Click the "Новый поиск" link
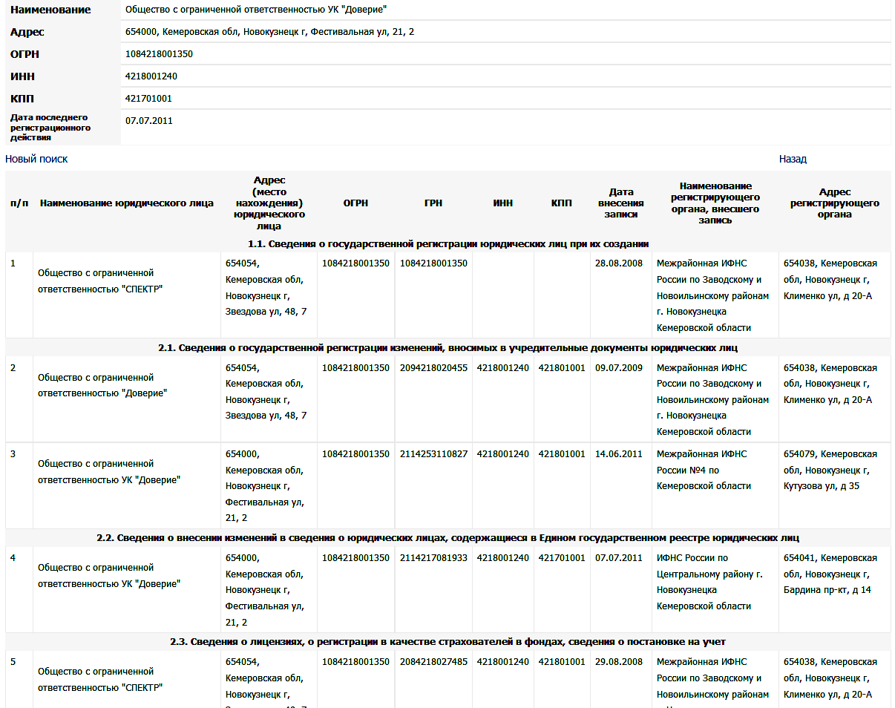Viewport: 895px width, 708px height. pos(36,159)
